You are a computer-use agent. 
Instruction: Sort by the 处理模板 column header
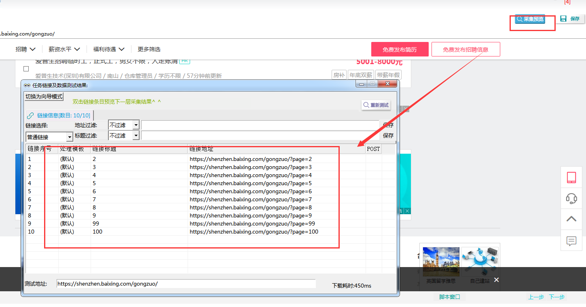point(74,149)
